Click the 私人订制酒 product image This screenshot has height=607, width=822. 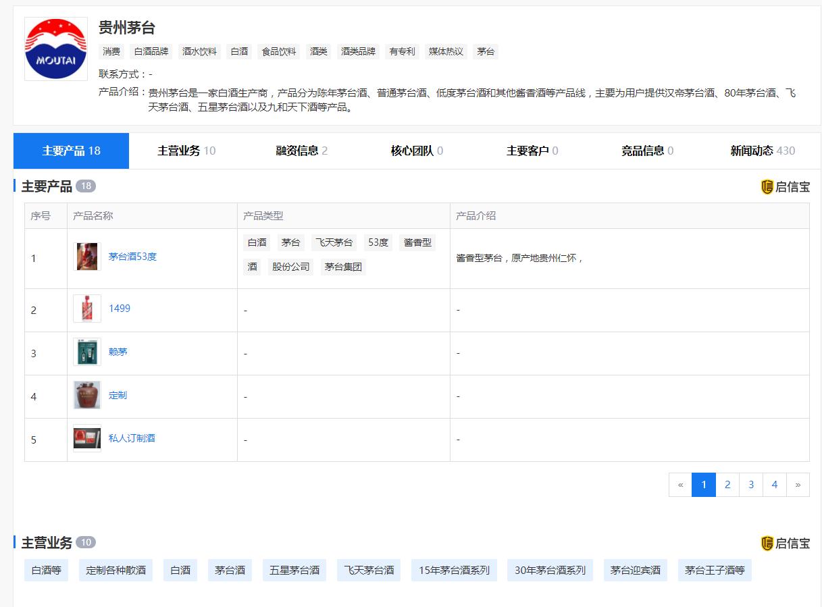[87, 438]
